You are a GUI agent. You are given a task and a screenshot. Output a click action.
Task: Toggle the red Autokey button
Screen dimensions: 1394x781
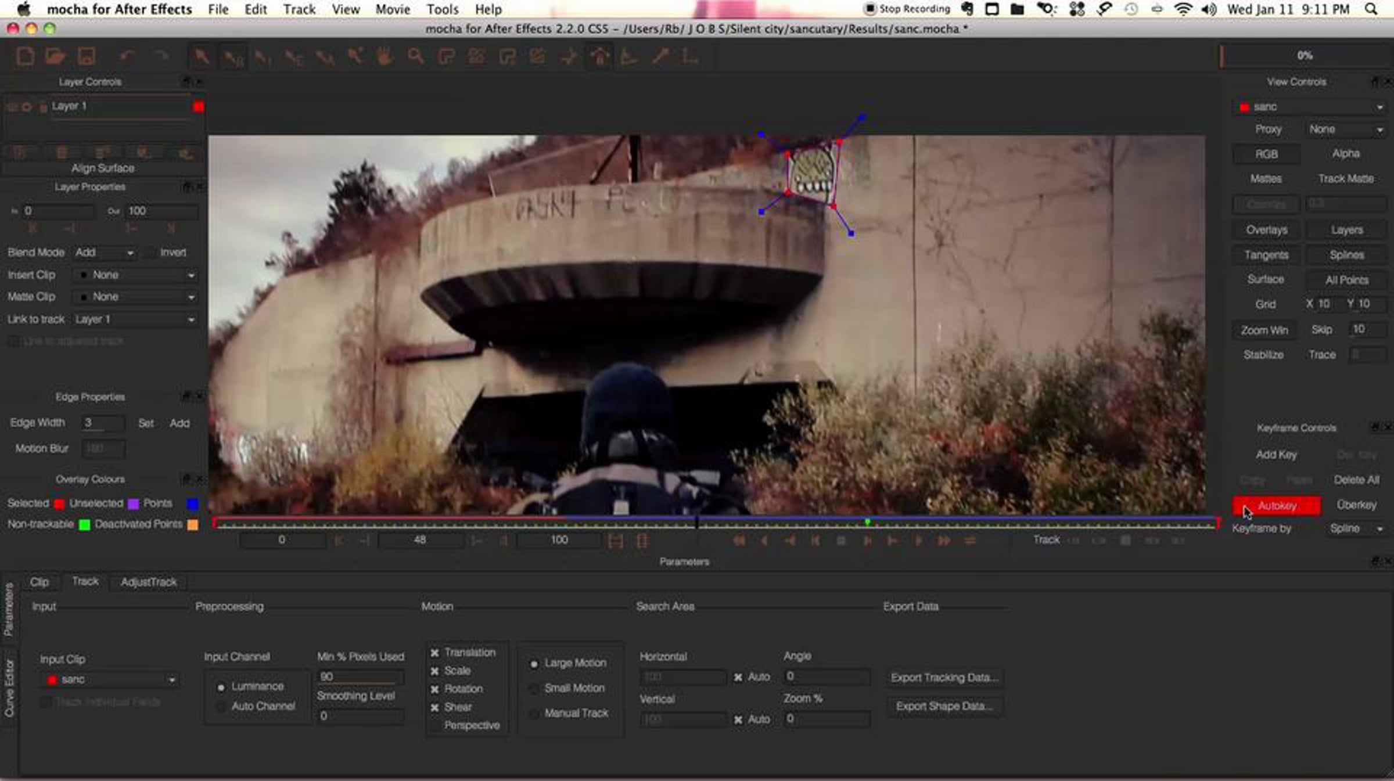click(x=1277, y=506)
